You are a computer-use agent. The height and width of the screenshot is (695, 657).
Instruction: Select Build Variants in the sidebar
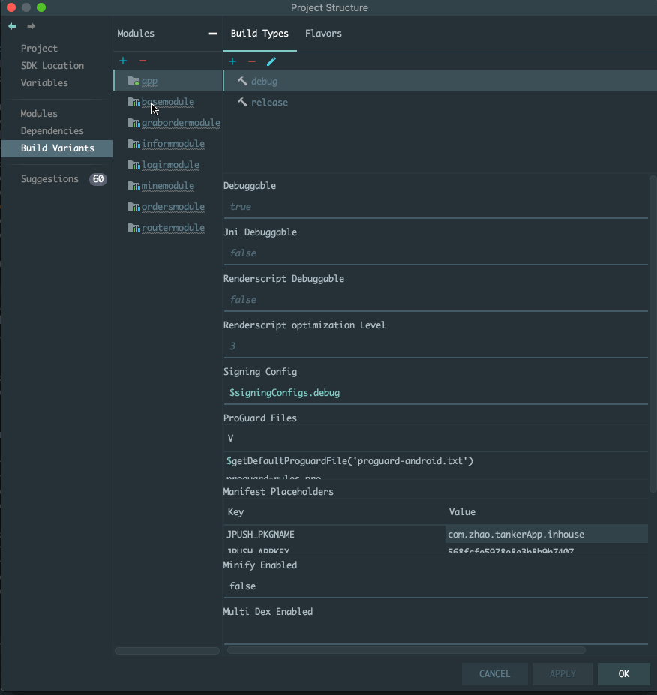coord(57,148)
